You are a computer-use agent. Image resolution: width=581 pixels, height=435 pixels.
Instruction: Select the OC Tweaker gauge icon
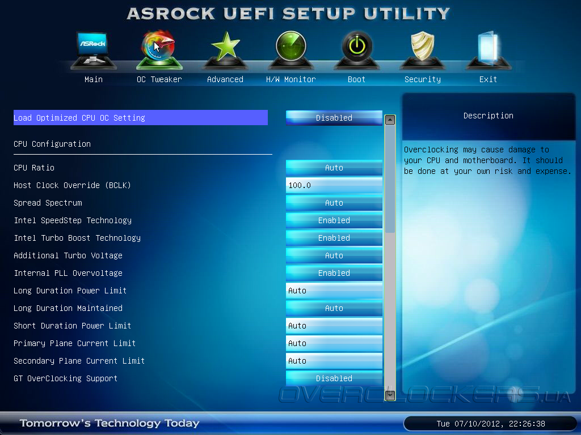tap(159, 50)
